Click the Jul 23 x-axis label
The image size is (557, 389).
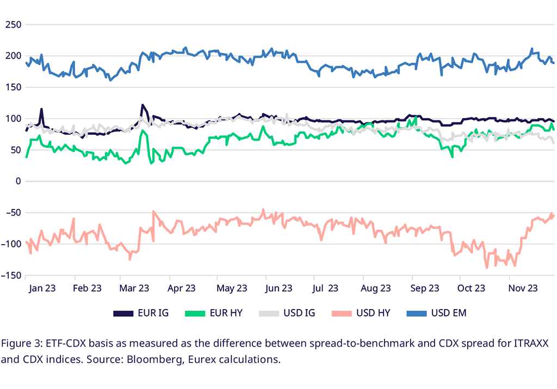point(326,288)
